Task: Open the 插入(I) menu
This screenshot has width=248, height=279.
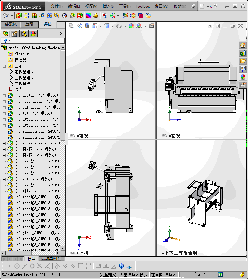Action: (108, 6)
